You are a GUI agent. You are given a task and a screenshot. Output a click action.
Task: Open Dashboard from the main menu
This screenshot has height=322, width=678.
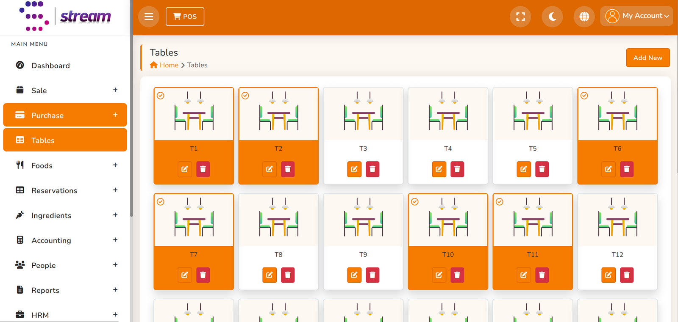[x=65, y=66]
